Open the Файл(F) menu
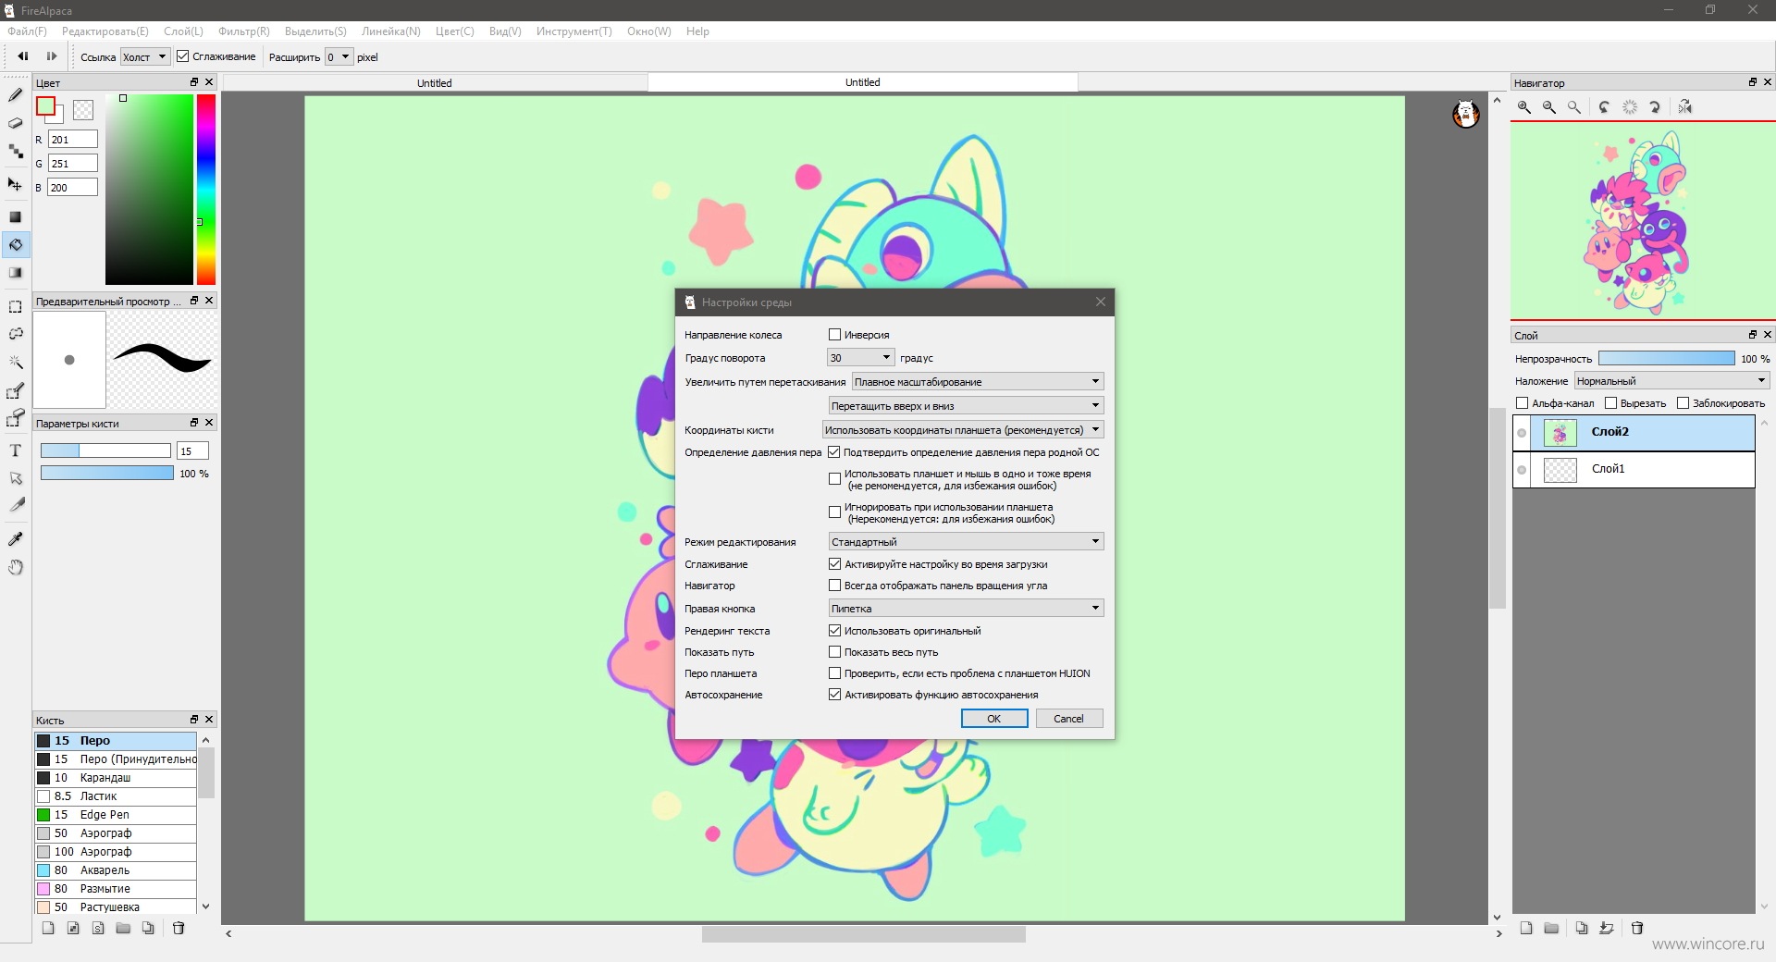The width and height of the screenshot is (1776, 962). pyautogui.click(x=28, y=31)
